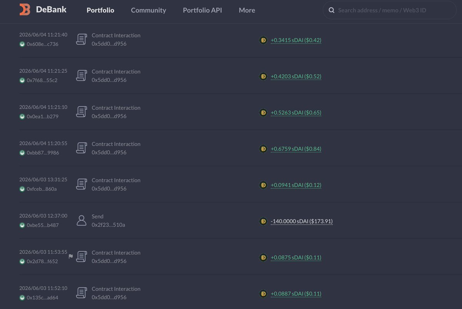Image resolution: width=462 pixels, height=309 pixels.
Task: Click the sDAI token icon for +0.3415 sDAI
Action: (x=263, y=40)
